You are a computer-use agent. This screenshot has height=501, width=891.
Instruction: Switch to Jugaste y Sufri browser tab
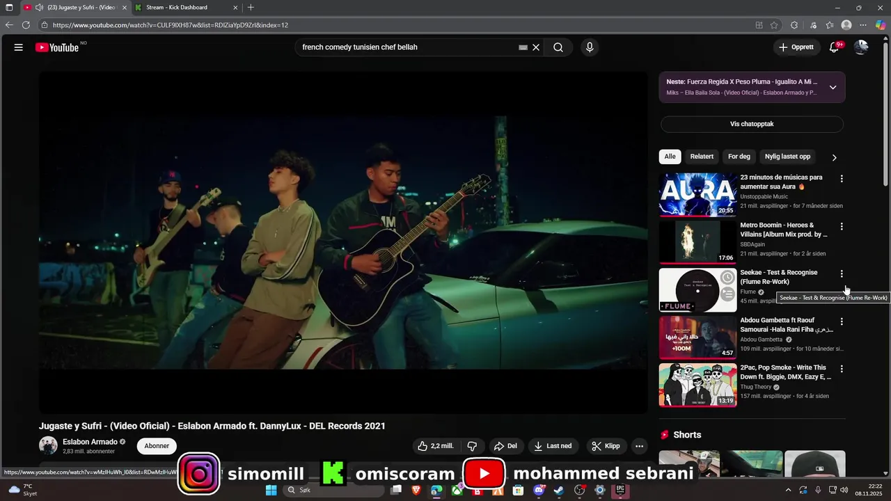pos(75,8)
